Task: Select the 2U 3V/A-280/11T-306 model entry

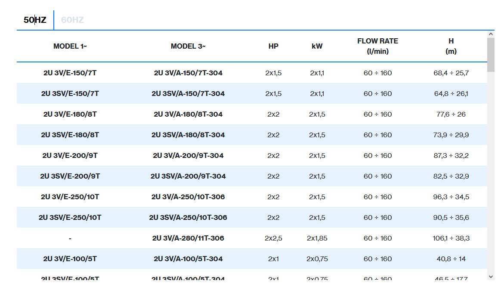Action: tap(188, 238)
